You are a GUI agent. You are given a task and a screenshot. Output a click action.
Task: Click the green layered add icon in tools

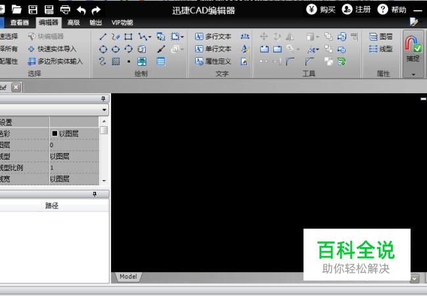pyautogui.click(x=342, y=62)
